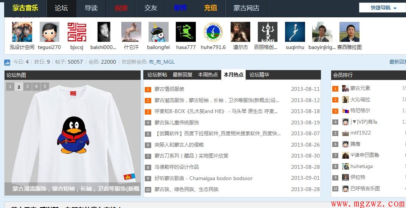
Task: Open the thread 蒙古族儿童传统服饰
Action: point(177,122)
